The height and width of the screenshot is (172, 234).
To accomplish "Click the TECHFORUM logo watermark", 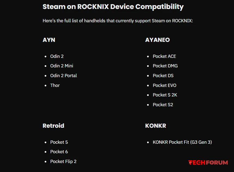I will (x=208, y=162).
